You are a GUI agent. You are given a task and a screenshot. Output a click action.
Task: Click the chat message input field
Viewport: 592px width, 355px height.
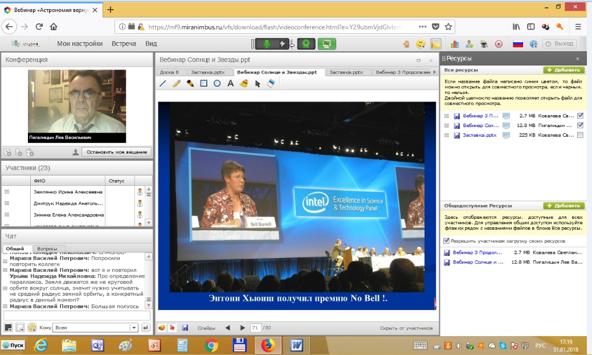pyautogui.click(x=77, y=315)
